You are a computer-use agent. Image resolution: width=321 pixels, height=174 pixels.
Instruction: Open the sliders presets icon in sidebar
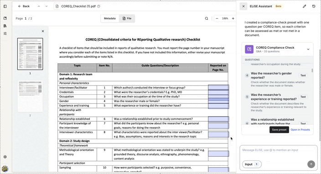tap(5, 33)
